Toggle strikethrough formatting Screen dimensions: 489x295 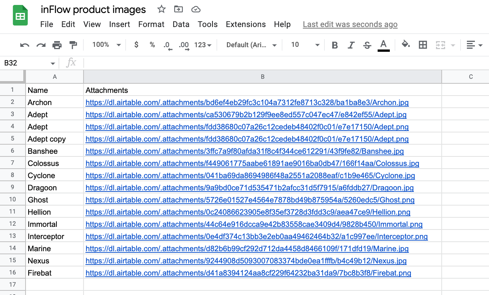click(x=367, y=45)
